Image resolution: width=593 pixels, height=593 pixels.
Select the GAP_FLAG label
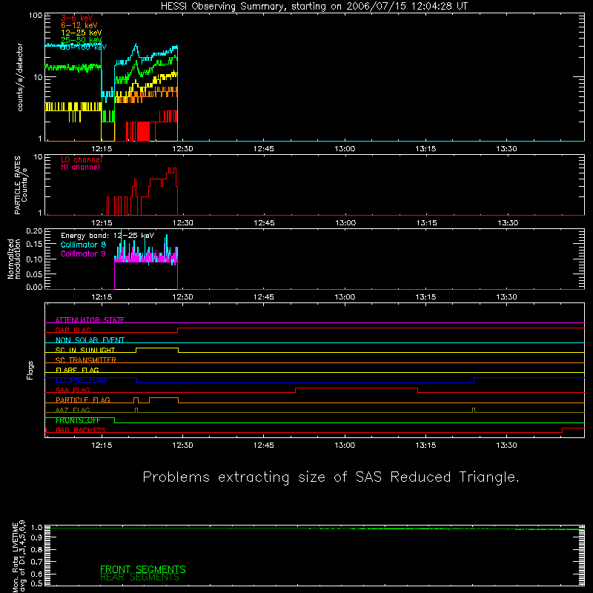(73, 330)
